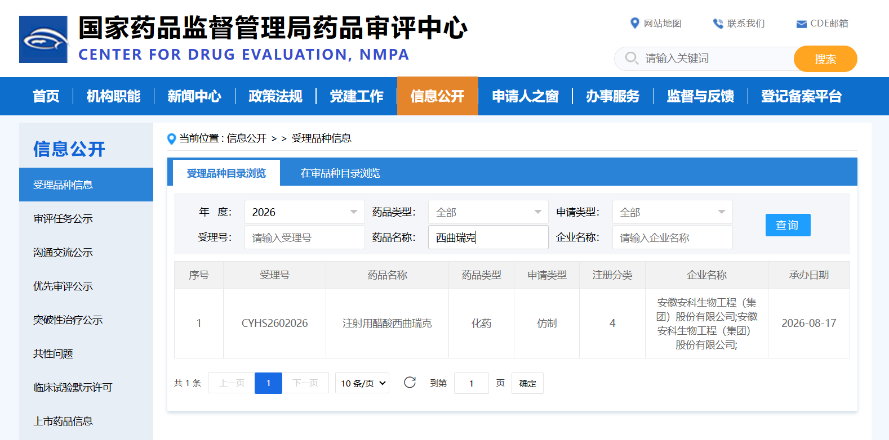889x440 pixels.
Task: Click the 信息公开 sidebar heading
Action: [69, 149]
